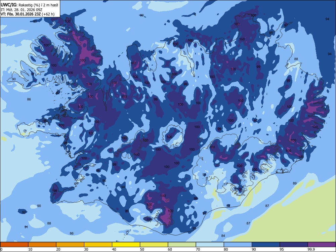Select the sky blue 80–90 legend segment

point(238,245)
